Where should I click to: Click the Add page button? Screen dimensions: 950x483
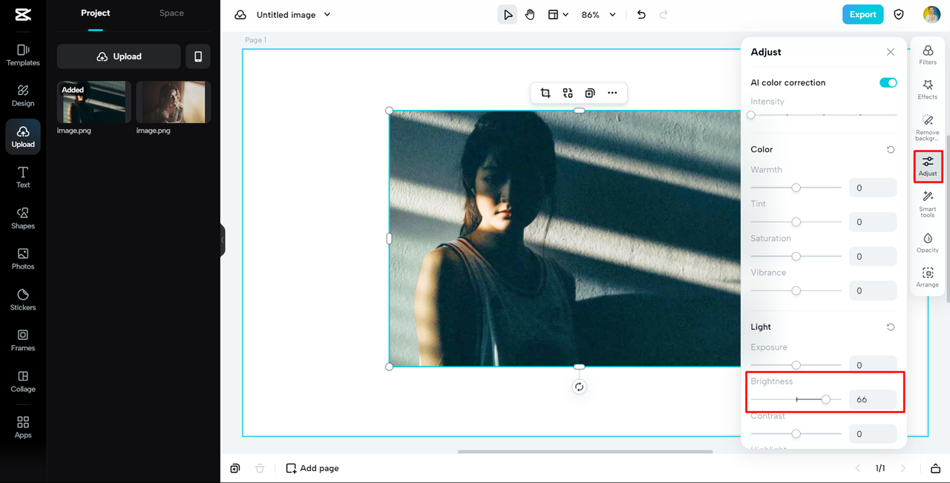pos(312,468)
